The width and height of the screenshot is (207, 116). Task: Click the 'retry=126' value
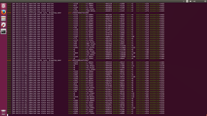[131, 77]
